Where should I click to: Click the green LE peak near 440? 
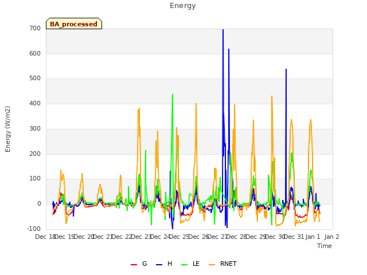[x=173, y=95]
